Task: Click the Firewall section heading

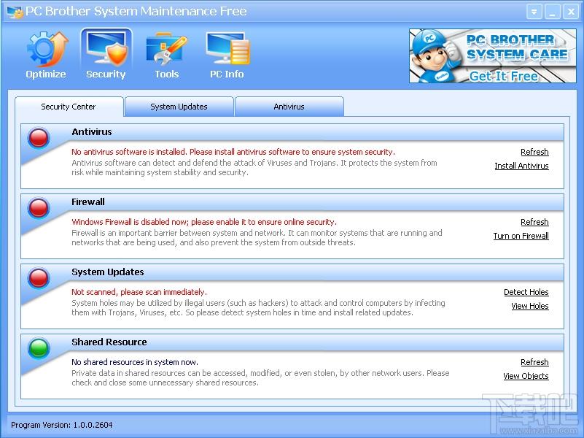Action: (x=88, y=202)
